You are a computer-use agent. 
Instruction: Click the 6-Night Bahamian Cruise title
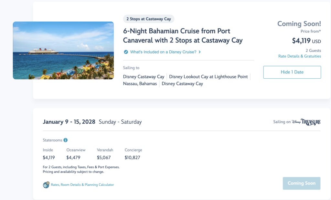(x=183, y=36)
